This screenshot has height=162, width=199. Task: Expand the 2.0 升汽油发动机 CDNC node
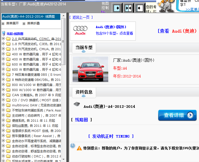[x=3, y=38]
